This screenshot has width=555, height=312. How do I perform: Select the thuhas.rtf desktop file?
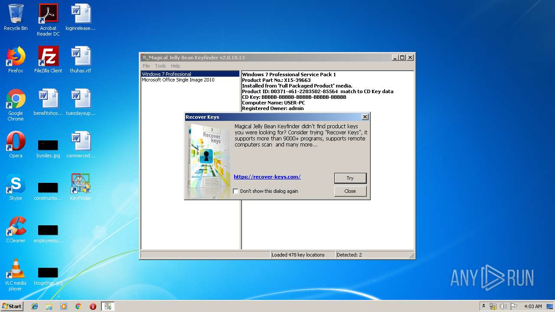(81, 60)
